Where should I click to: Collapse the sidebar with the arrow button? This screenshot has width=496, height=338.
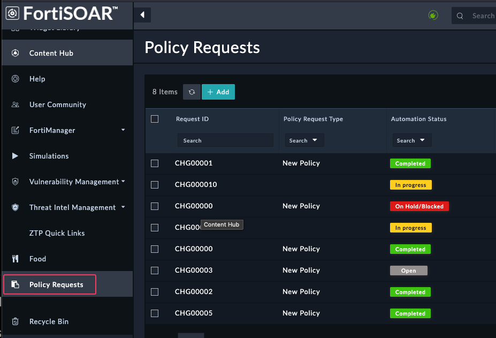click(142, 15)
